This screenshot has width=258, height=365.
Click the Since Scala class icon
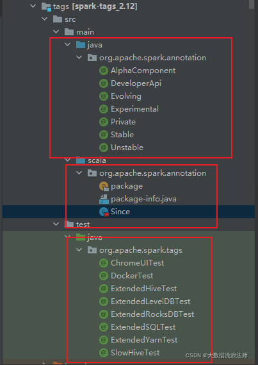[104, 212]
